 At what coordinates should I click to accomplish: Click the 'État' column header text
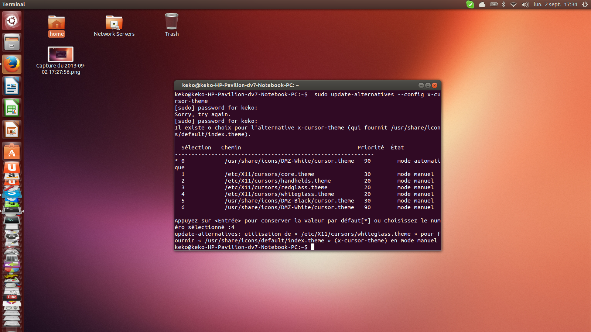point(397,148)
